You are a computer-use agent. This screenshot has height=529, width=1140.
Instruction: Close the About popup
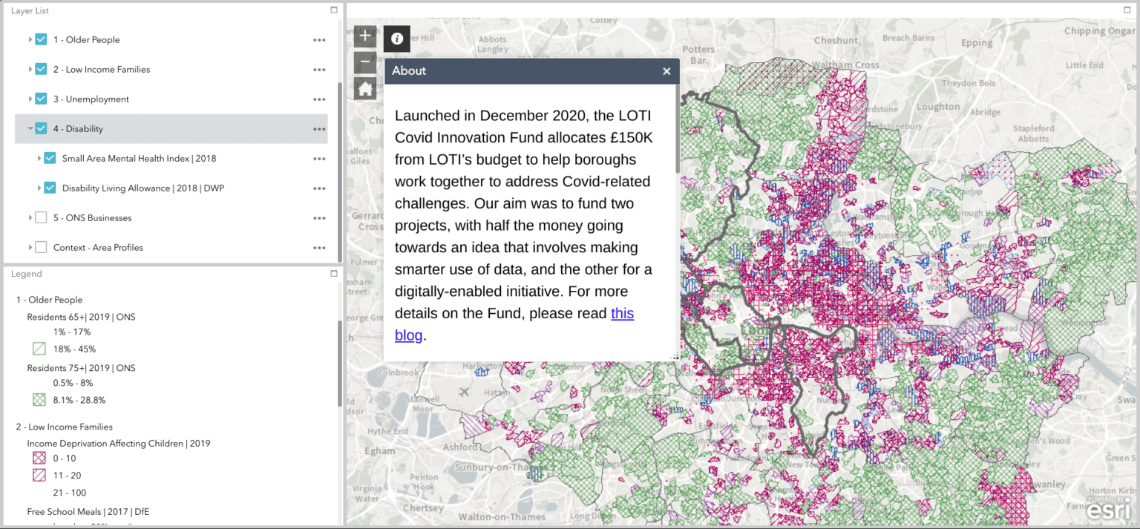(666, 70)
